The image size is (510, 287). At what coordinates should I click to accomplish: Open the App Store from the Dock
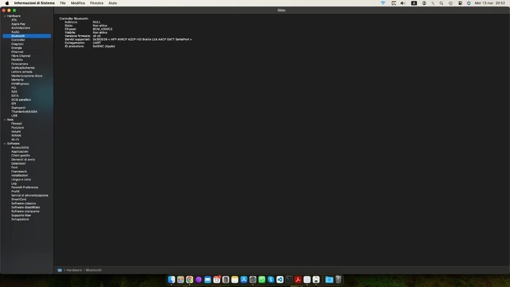(244, 279)
